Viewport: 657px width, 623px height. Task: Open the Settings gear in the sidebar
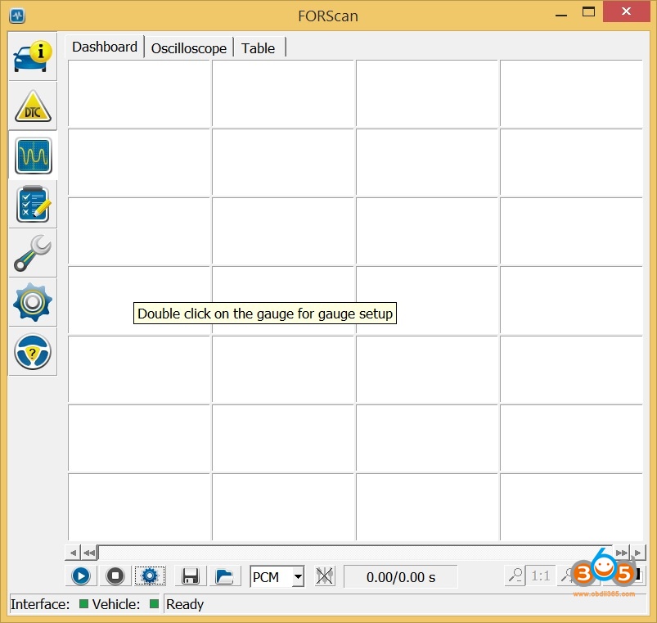33,302
